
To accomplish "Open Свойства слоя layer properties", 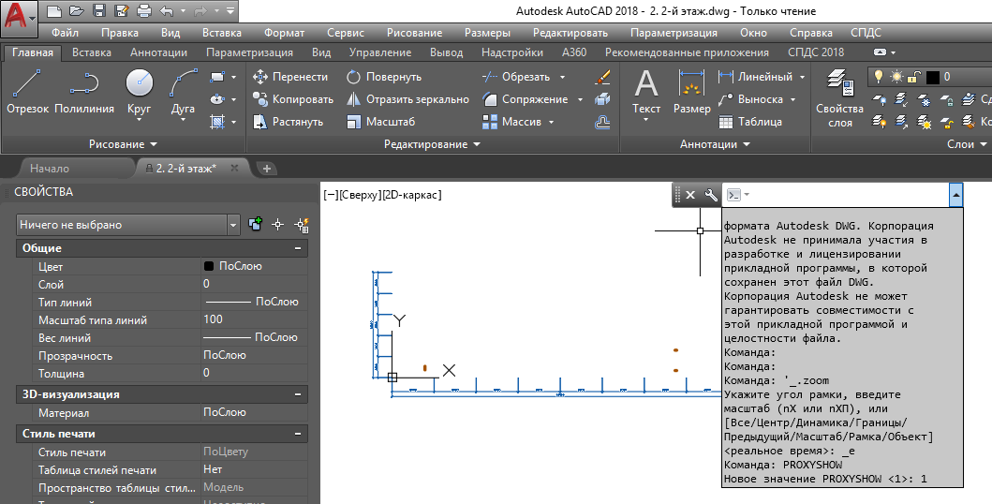I will pyautogui.click(x=839, y=98).
